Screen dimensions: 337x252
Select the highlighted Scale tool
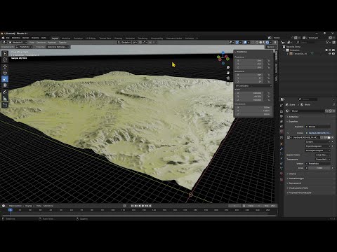pos(5,79)
